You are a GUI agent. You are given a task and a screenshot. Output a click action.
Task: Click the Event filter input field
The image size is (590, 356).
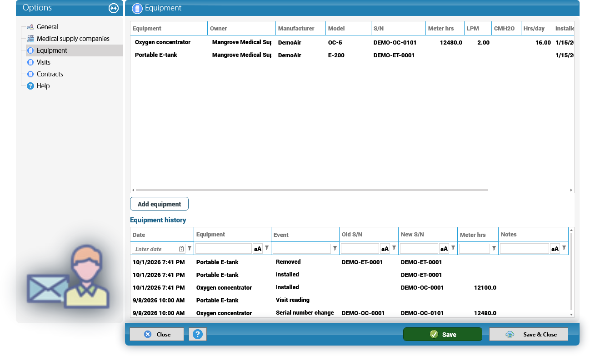302,249
